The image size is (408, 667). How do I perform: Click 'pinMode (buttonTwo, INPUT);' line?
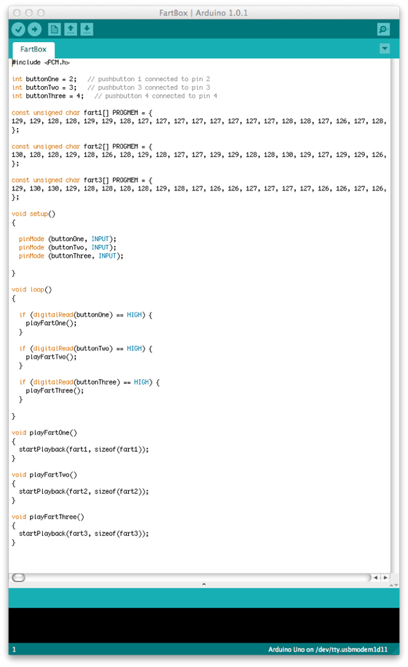[x=67, y=247]
